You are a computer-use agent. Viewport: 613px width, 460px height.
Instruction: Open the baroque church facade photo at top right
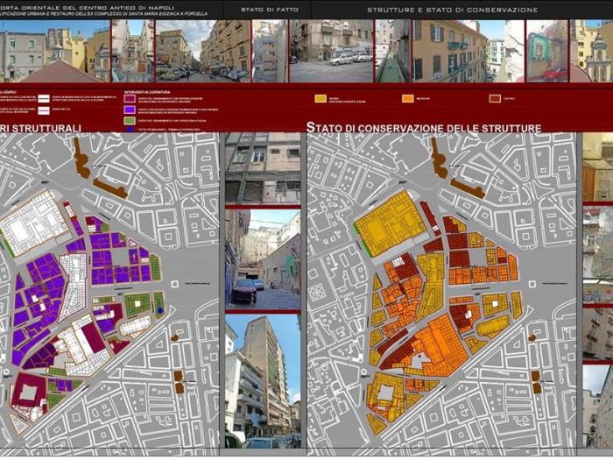pyautogui.click(x=591, y=51)
